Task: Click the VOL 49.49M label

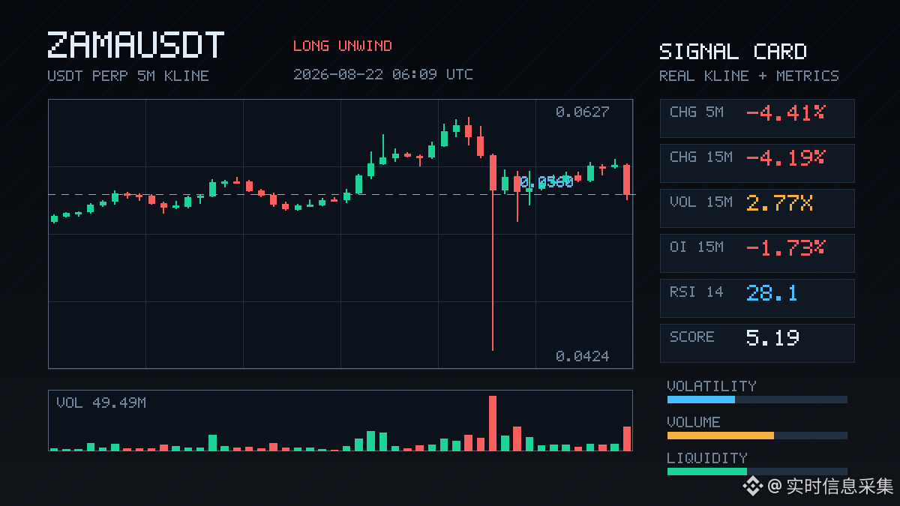Action: [x=101, y=403]
